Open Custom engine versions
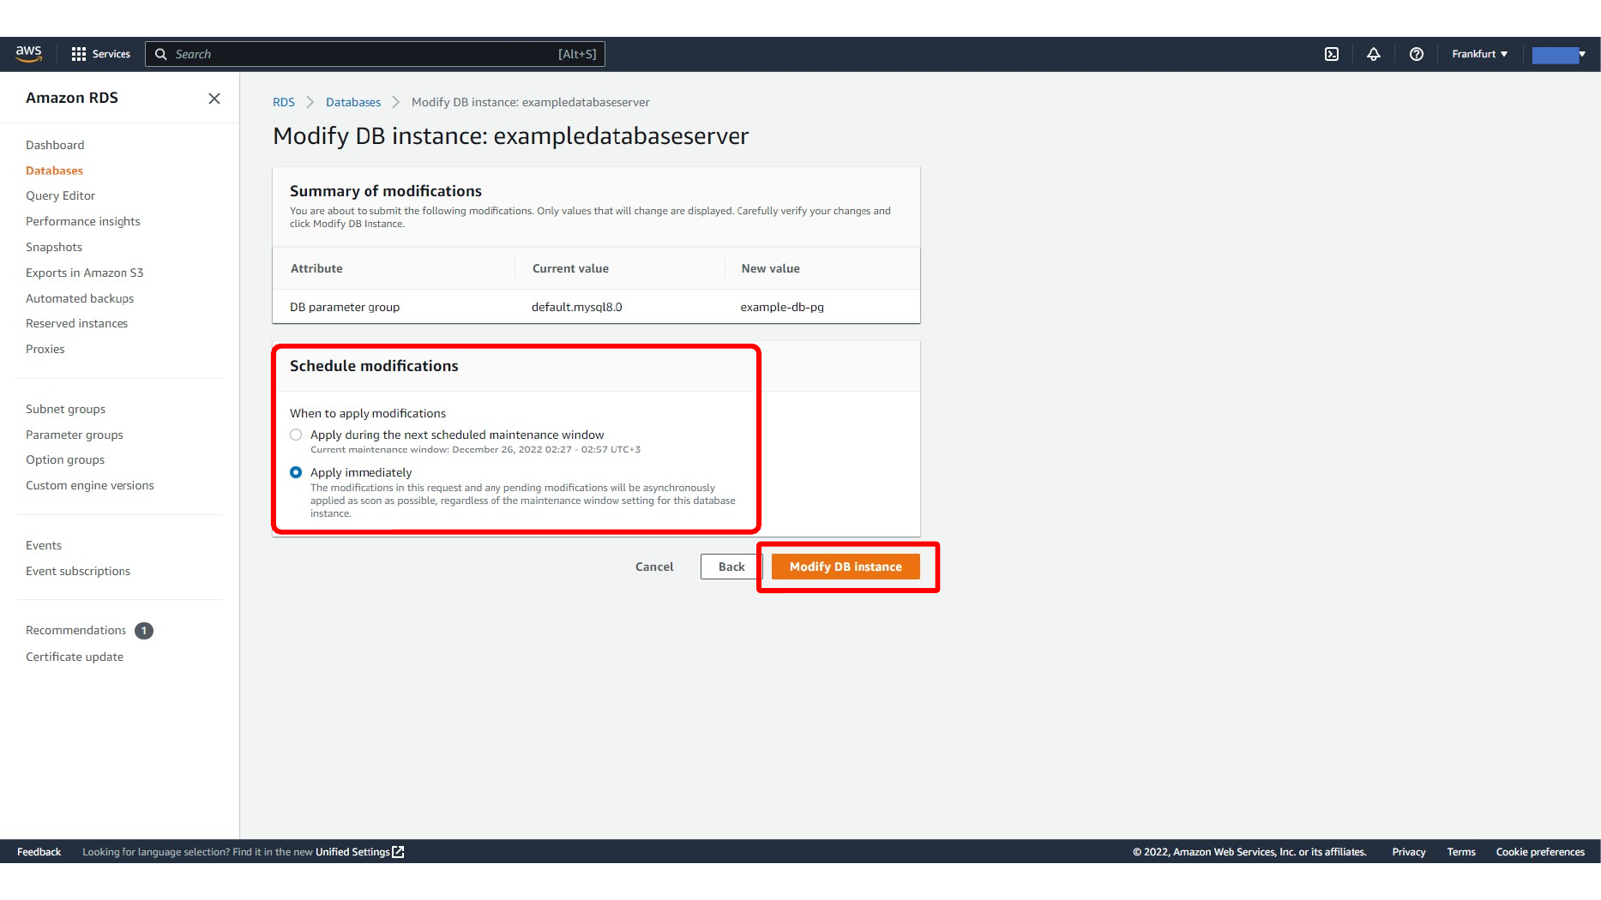 [x=89, y=485]
